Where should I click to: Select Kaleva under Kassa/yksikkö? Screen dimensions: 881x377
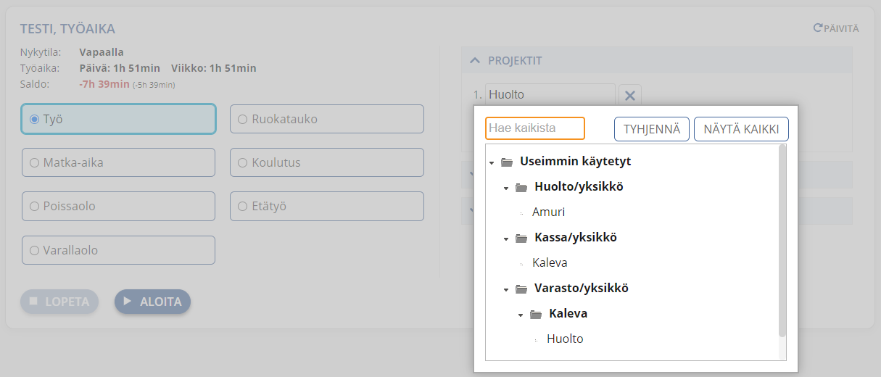(550, 263)
